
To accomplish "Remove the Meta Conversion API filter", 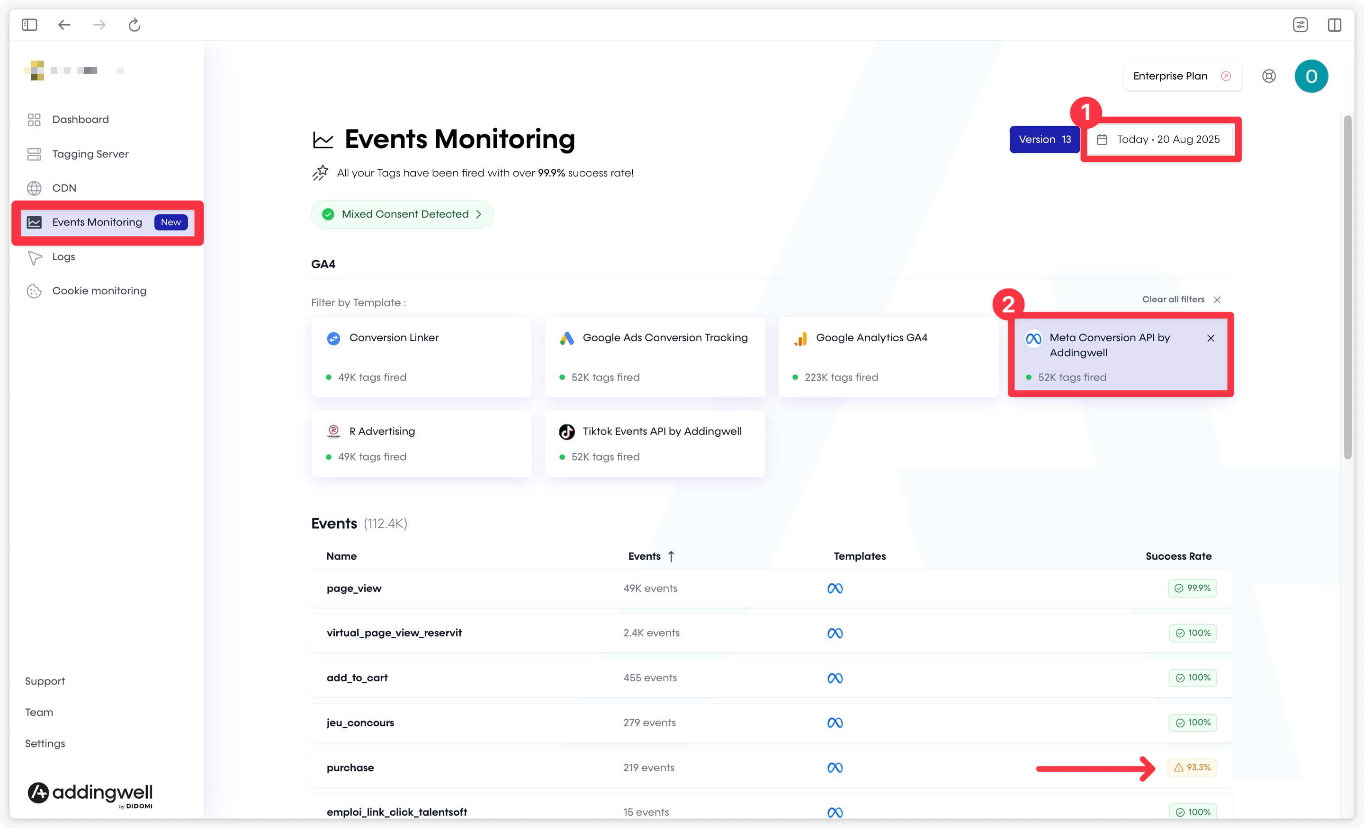I will tap(1211, 338).
